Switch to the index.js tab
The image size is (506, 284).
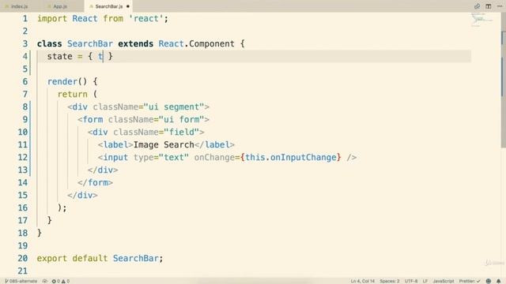click(19, 6)
